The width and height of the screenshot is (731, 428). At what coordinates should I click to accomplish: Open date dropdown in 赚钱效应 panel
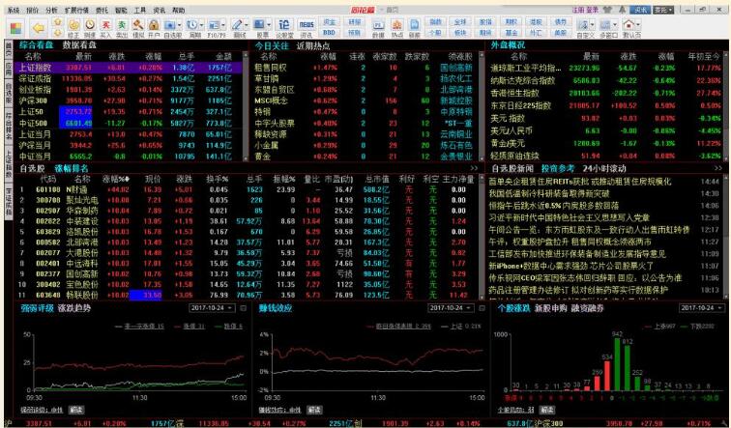(451, 308)
